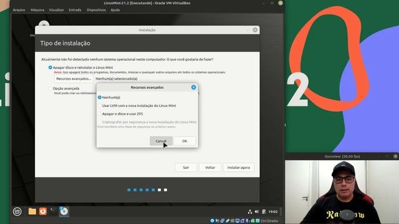This screenshot has height=224, width=399.
Task: Select Apagar disco e reinstalar o Linux Mint
Action: pyautogui.click(x=50, y=68)
